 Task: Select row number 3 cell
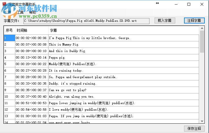9,51
